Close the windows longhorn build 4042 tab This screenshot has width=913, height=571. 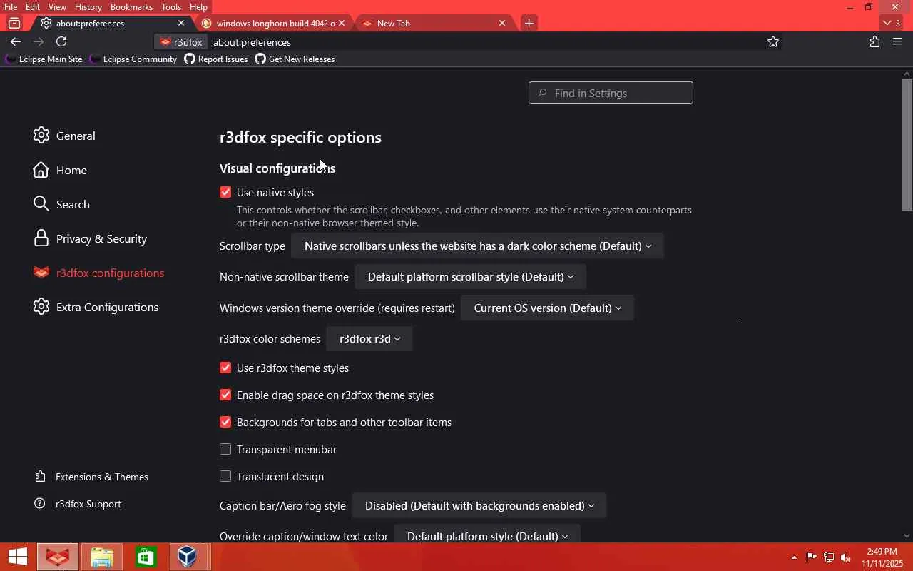(x=342, y=24)
